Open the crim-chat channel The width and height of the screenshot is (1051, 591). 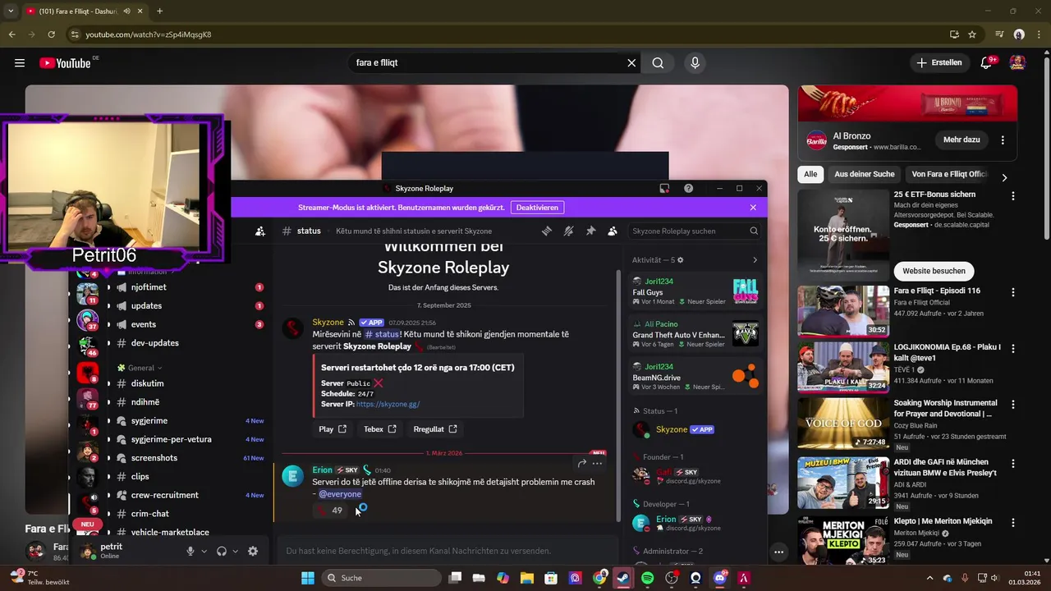point(190,514)
